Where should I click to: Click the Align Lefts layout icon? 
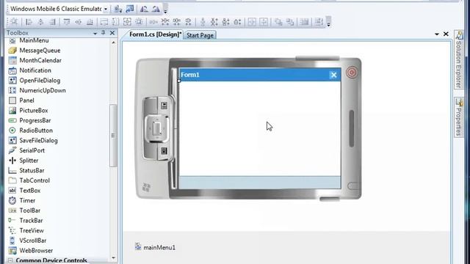(29, 22)
